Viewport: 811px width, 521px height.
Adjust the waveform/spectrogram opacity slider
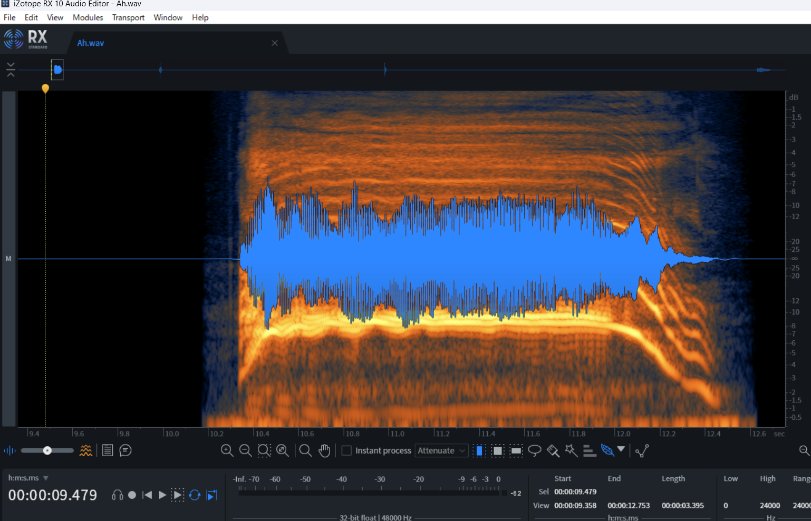47,450
